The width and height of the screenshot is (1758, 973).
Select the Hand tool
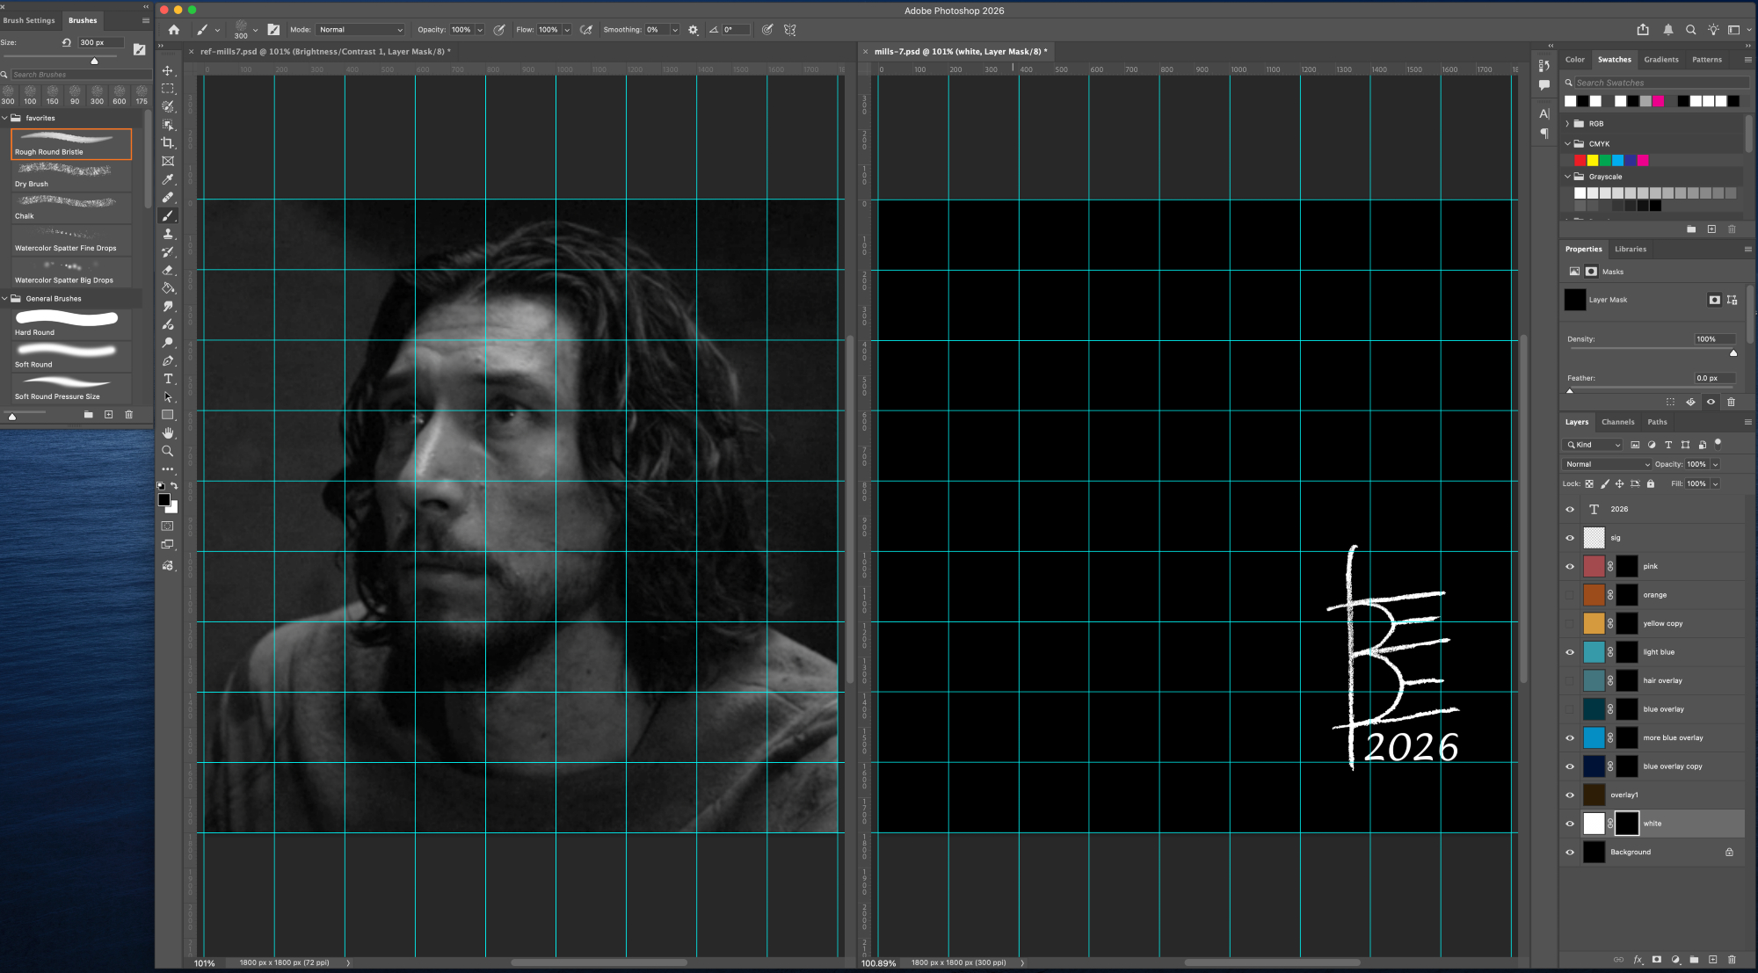click(x=168, y=433)
